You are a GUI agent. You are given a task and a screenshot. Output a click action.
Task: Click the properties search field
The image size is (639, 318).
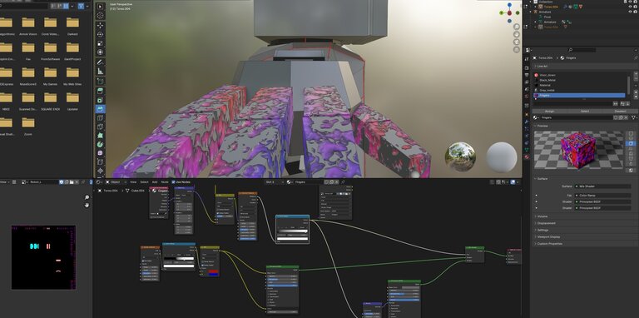(x=581, y=50)
